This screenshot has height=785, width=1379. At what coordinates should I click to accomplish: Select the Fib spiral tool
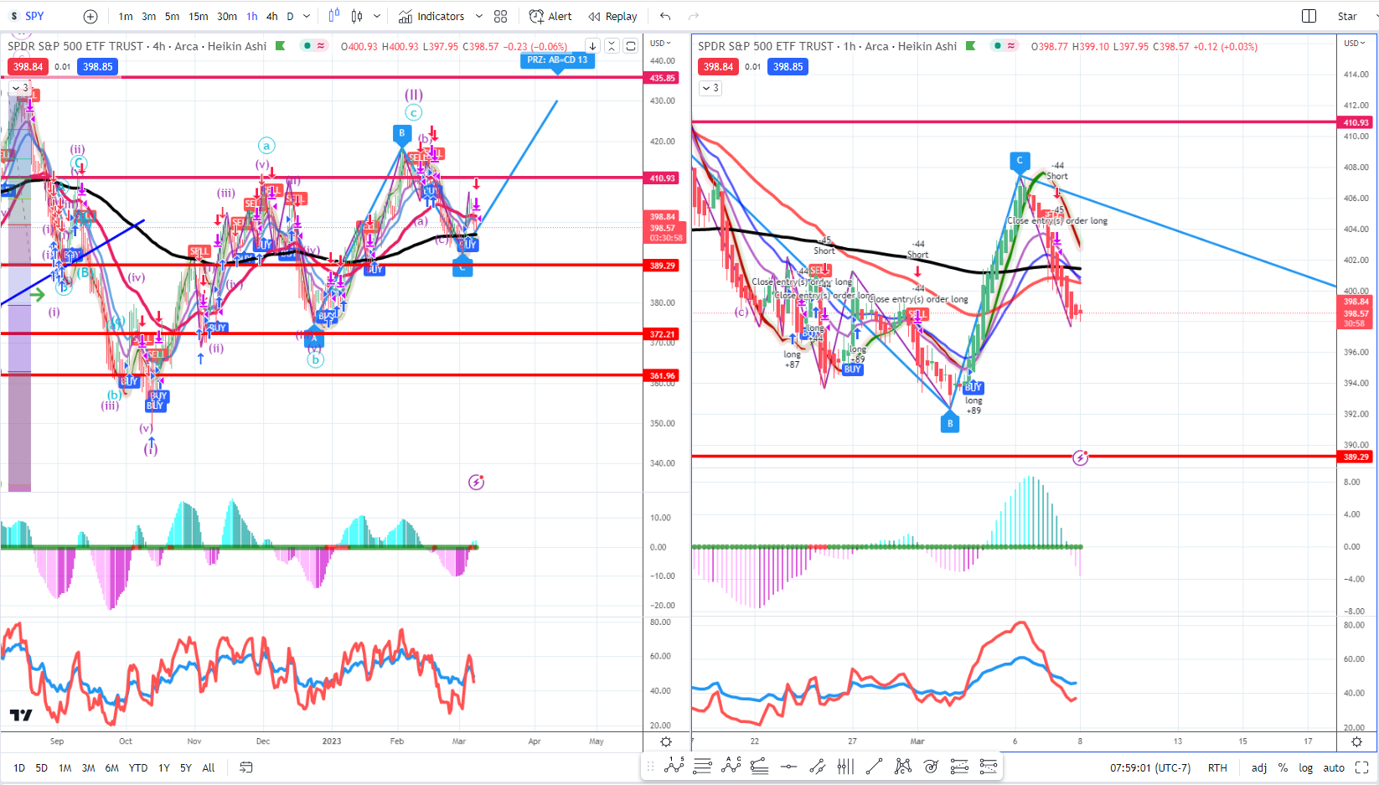[x=931, y=766]
